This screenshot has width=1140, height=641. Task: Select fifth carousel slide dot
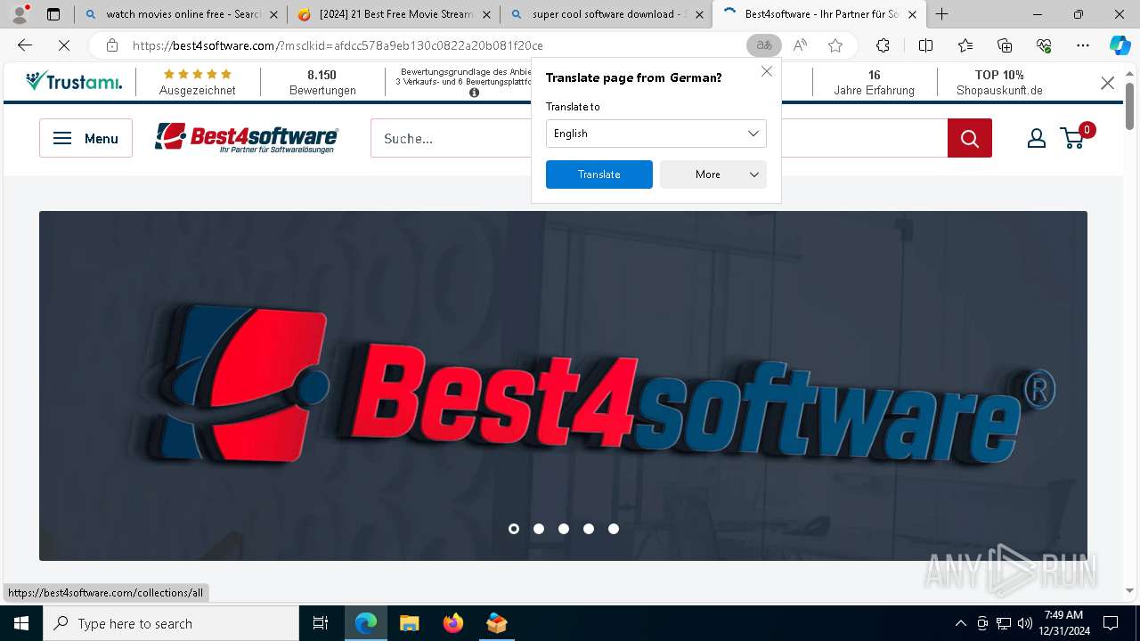[614, 529]
